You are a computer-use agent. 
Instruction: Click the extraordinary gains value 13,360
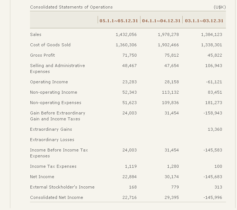(215, 129)
